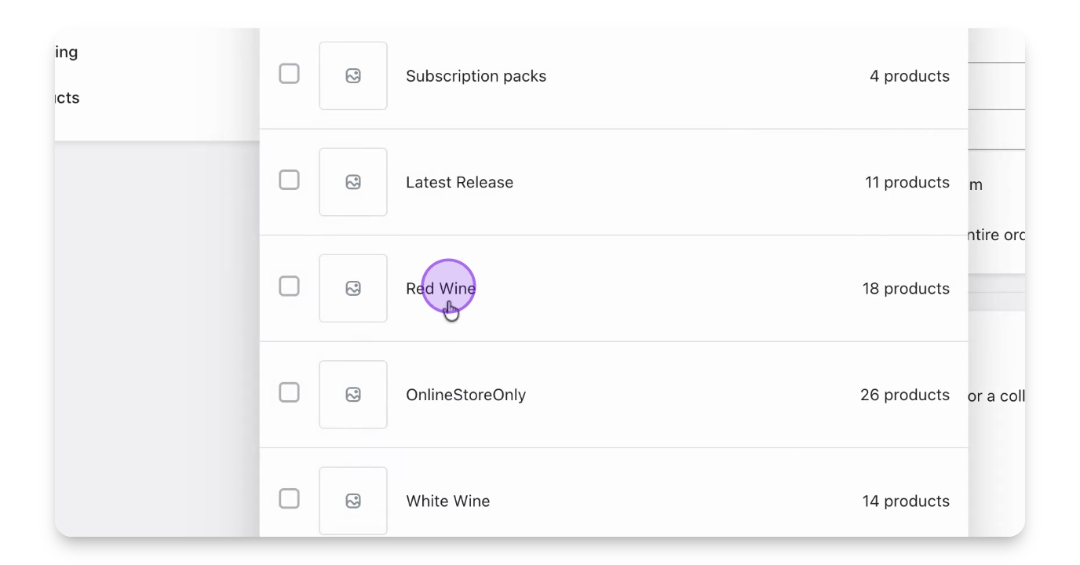Check the Red Wine collection checkbox
1080x565 pixels.
tap(290, 286)
